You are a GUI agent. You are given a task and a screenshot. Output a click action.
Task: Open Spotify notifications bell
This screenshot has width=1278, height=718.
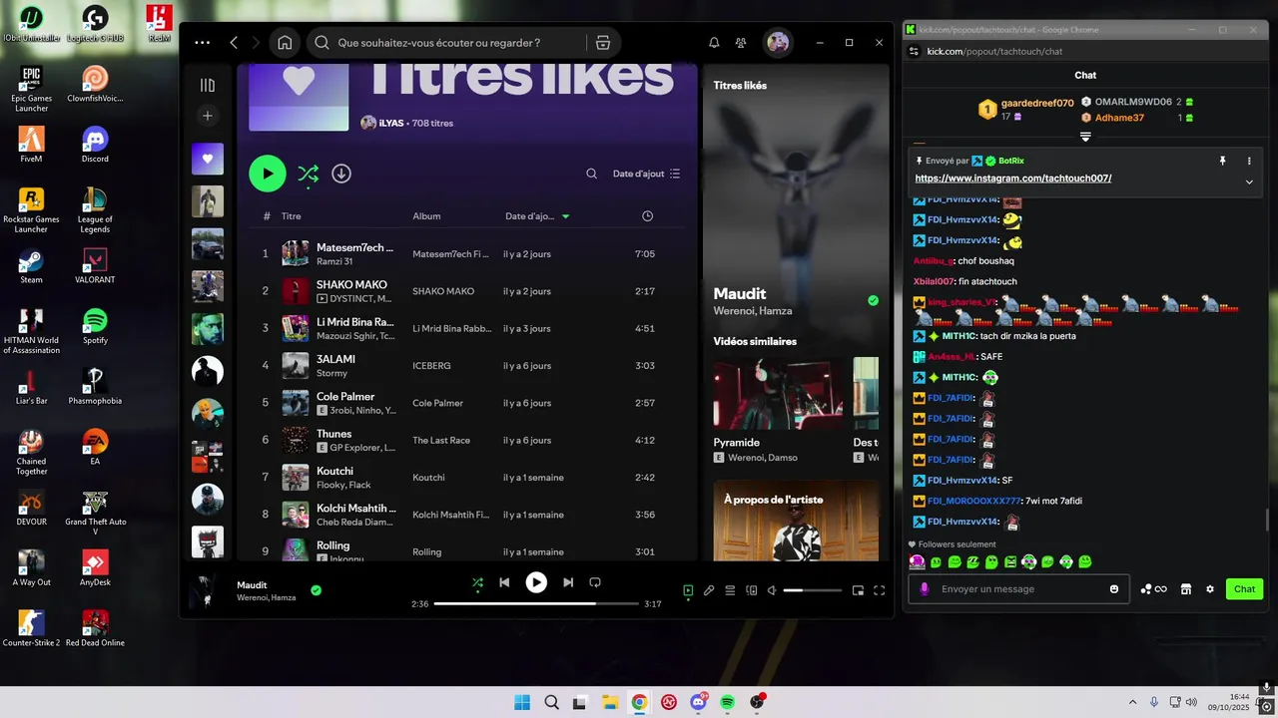(714, 43)
